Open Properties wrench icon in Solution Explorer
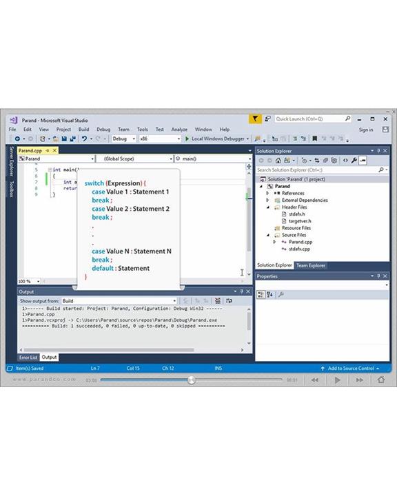Viewport: 397px width, 496px height. coord(354,161)
